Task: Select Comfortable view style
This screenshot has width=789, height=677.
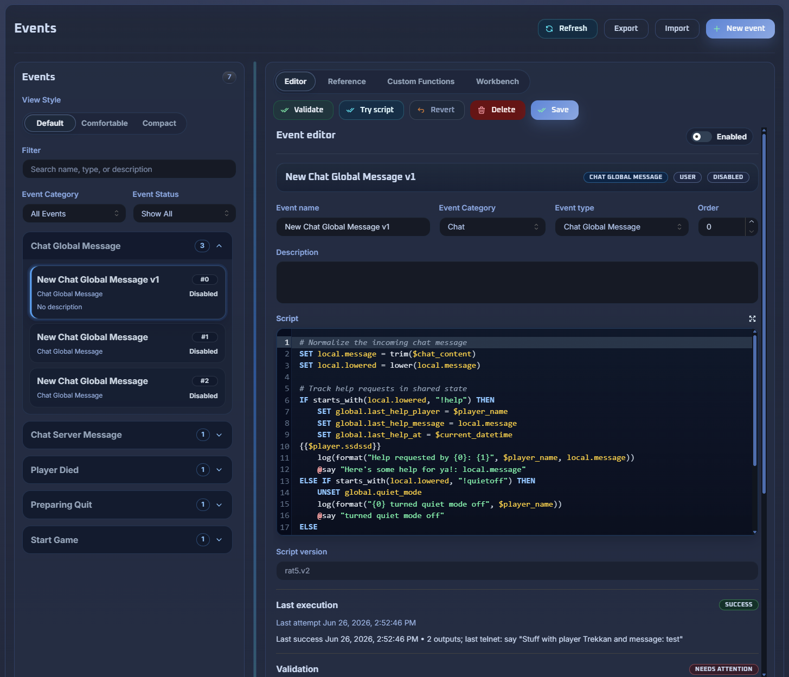Action: [105, 123]
